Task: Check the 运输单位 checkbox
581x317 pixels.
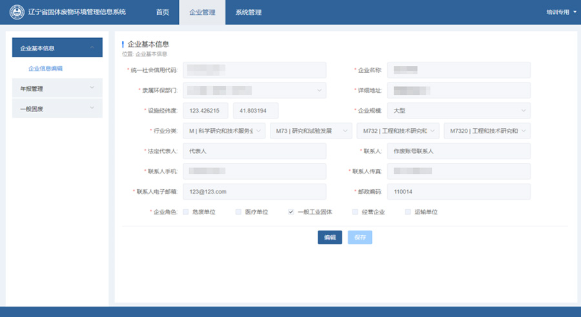Action: tap(407, 212)
